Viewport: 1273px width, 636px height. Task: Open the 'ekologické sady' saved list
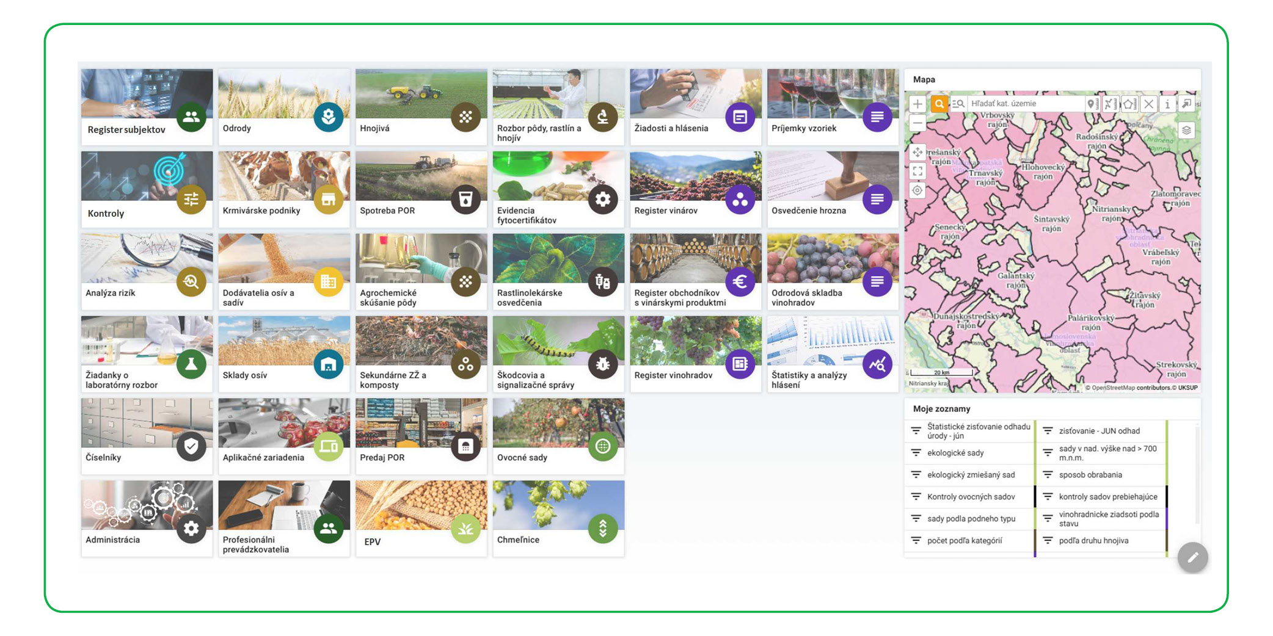(x=955, y=453)
